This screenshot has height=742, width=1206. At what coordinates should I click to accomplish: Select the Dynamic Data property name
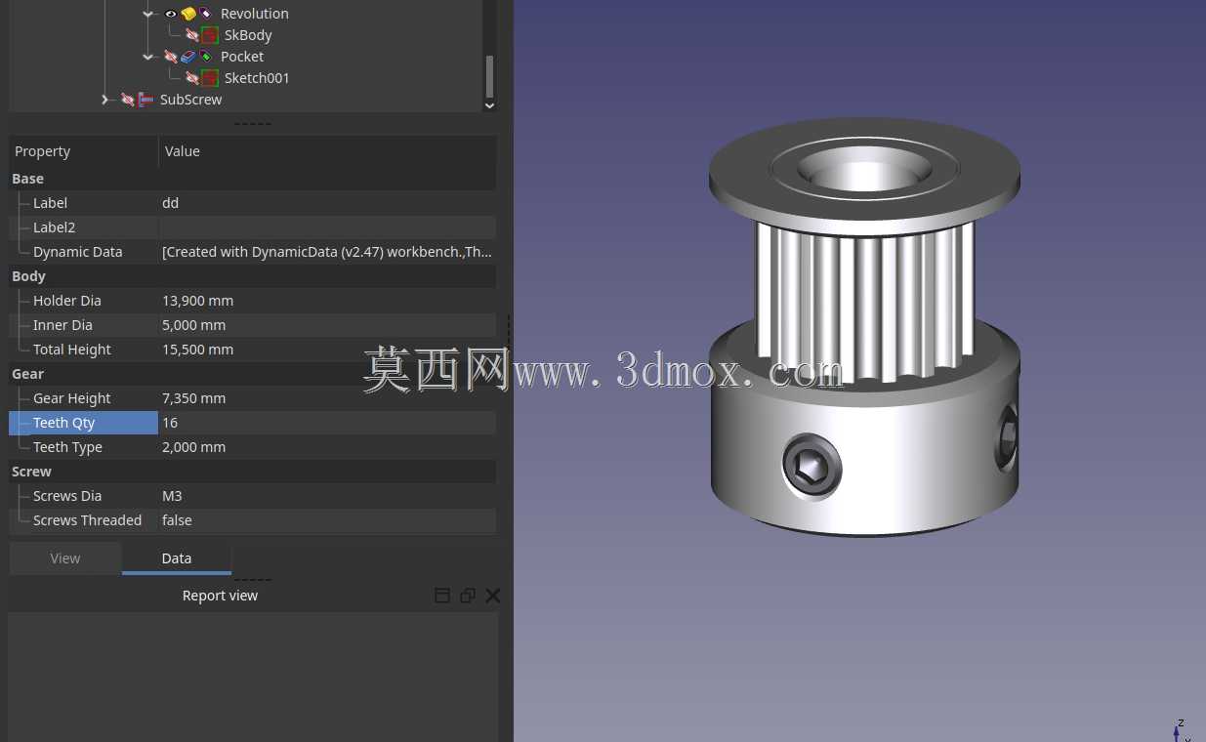point(78,252)
